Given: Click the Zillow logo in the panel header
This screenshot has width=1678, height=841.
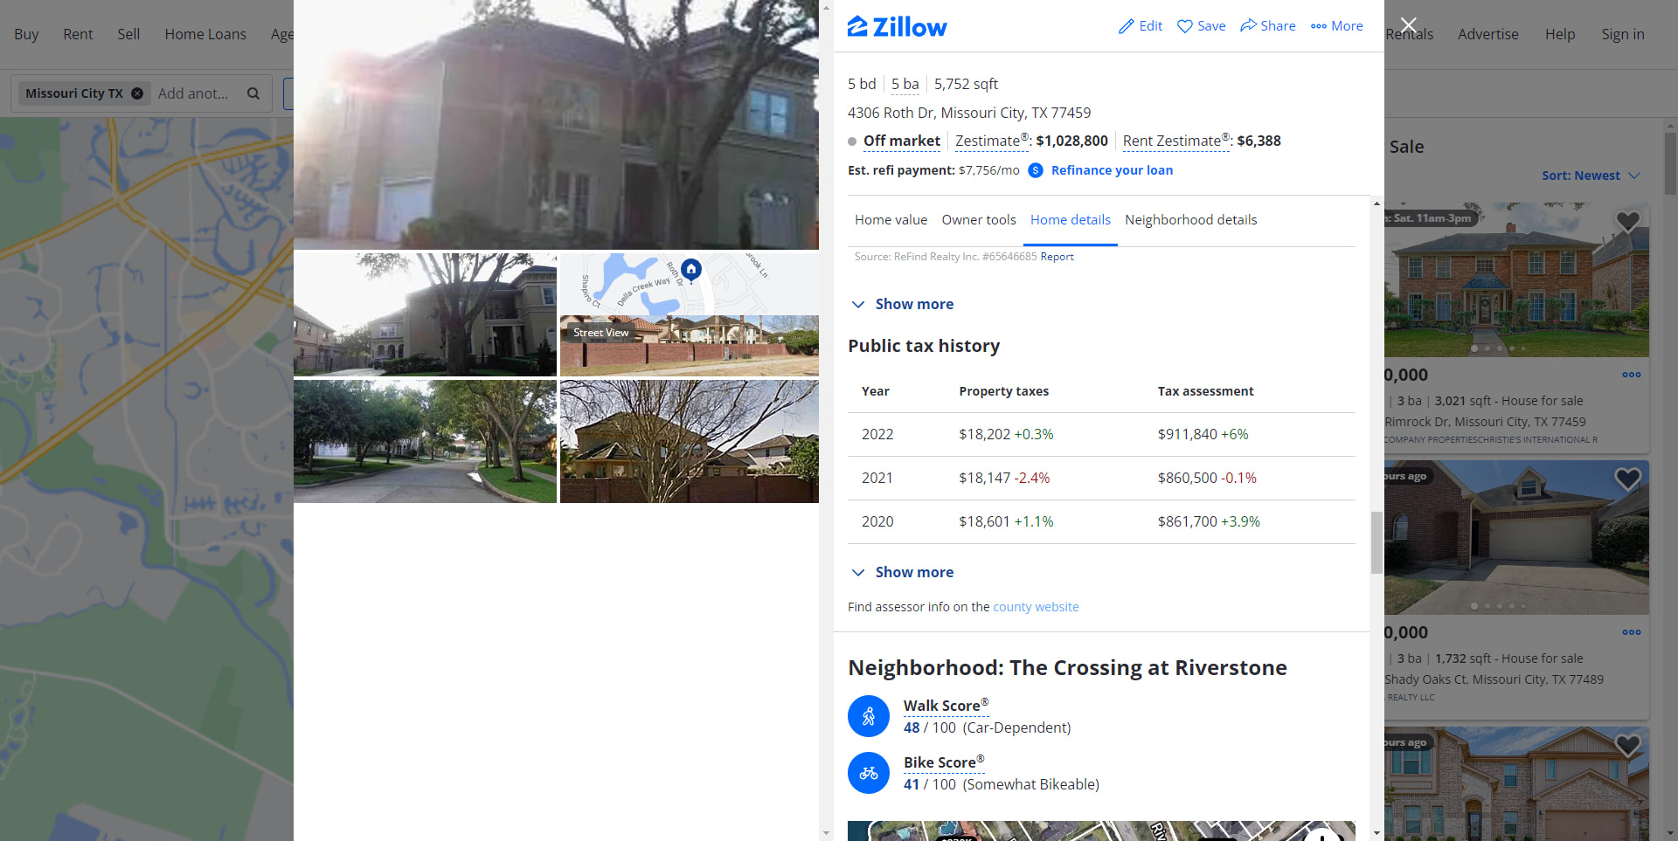Looking at the screenshot, I should [x=897, y=27].
